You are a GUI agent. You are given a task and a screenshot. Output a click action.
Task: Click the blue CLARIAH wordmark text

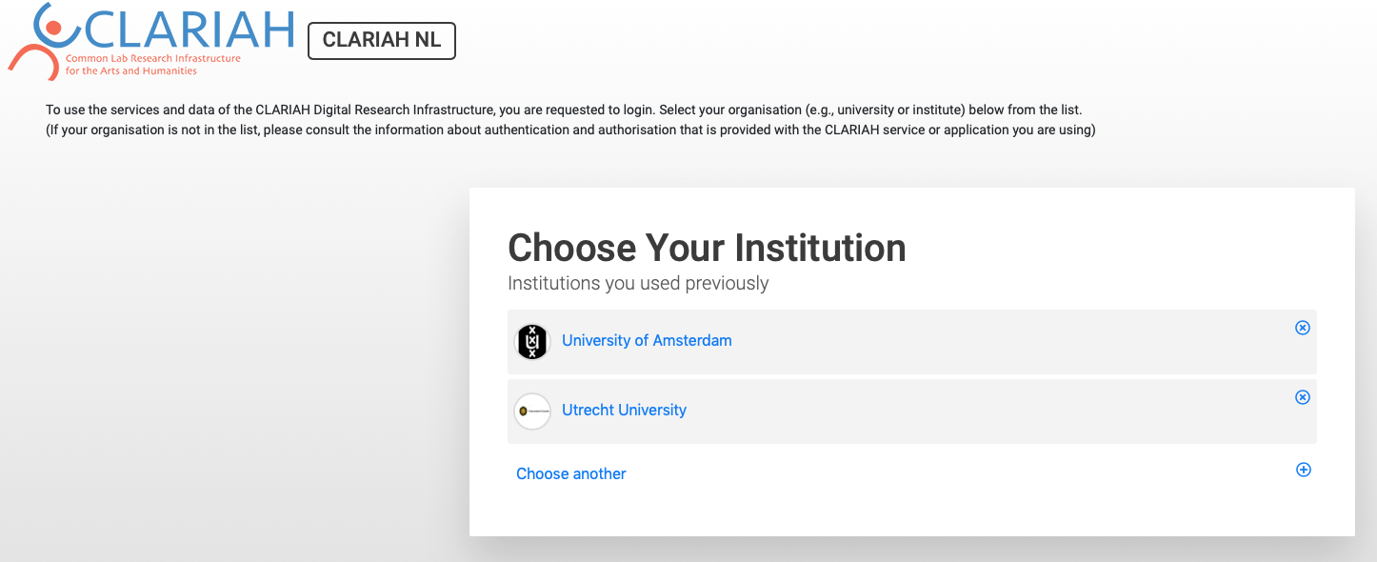189,29
